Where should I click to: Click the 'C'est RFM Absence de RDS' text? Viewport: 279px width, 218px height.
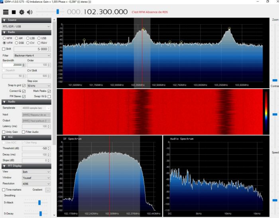coord(149,12)
